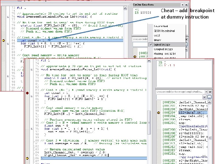Click line 84 'int count' in the front editor
This screenshot has height=164, width=219.
[x=57, y=93]
